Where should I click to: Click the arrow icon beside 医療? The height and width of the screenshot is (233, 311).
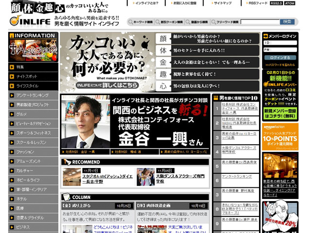tap(12, 208)
